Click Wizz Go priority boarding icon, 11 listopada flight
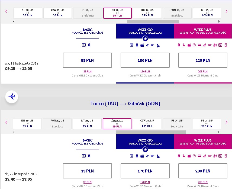Viewport: 232px width, 189px height. tap(147, 45)
